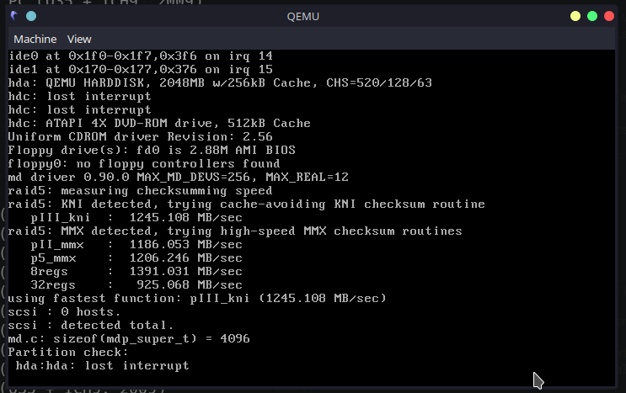Image resolution: width=626 pixels, height=393 pixels.
Task: Click the 'ide0 at 0x1f0-0x1f7' line
Action: 140,56
